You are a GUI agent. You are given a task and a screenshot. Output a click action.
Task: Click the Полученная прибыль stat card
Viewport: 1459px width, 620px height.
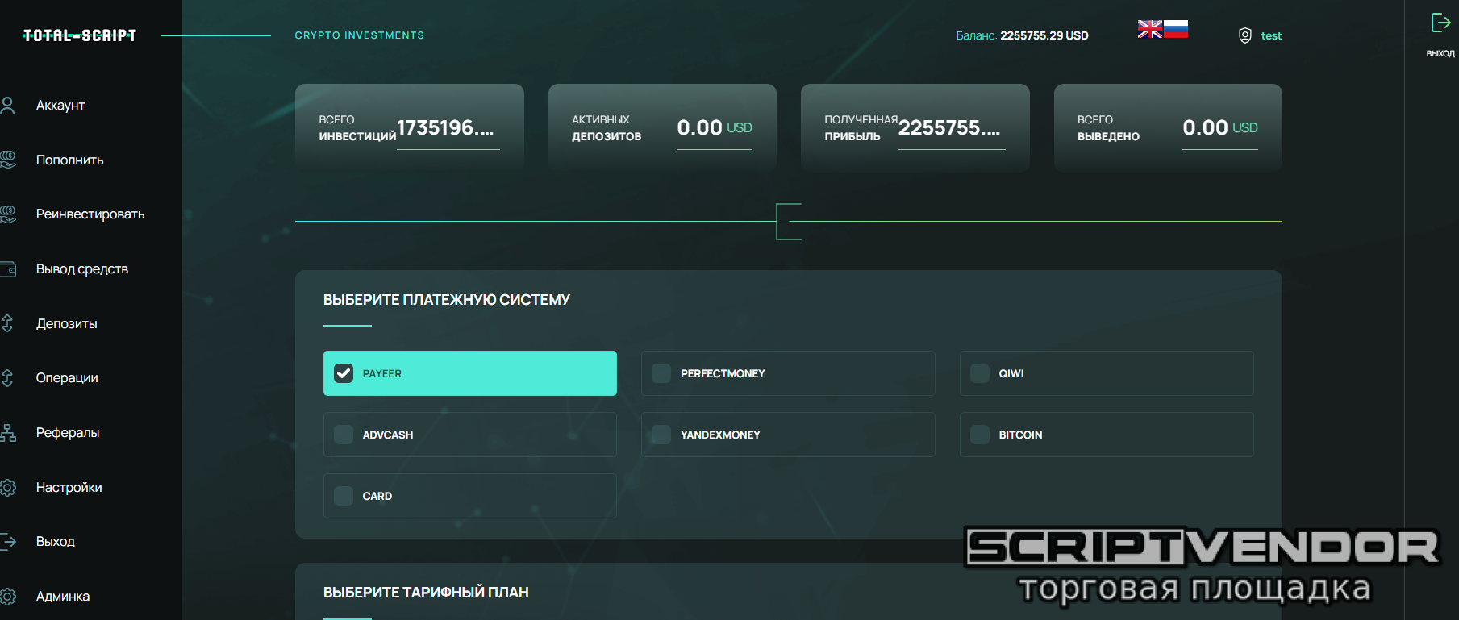[x=915, y=127]
